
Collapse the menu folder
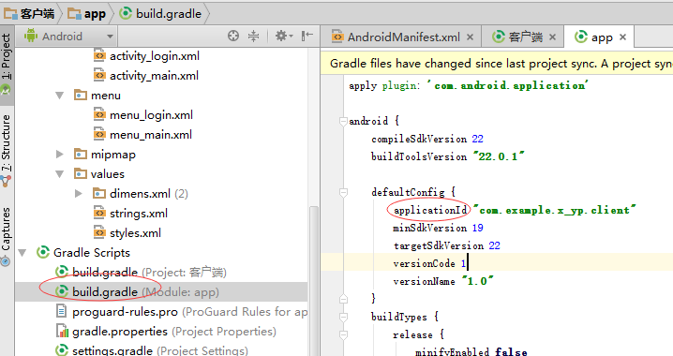coord(60,96)
